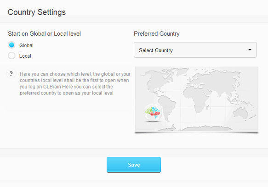Click the GLBrain brain logo on the map
The height and width of the screenshot is (187, 268).
click(153, 112)
